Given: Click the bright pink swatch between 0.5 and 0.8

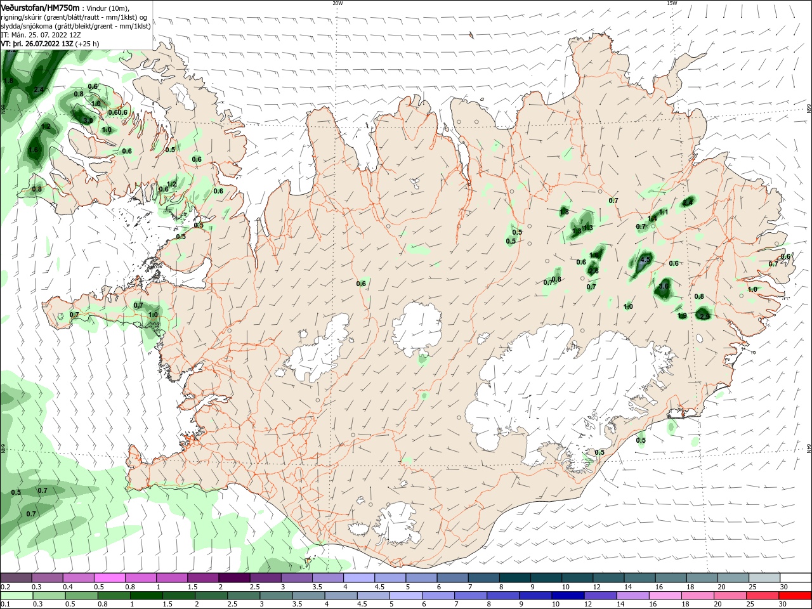Looking at the screenshot, I should coord(110,578).
